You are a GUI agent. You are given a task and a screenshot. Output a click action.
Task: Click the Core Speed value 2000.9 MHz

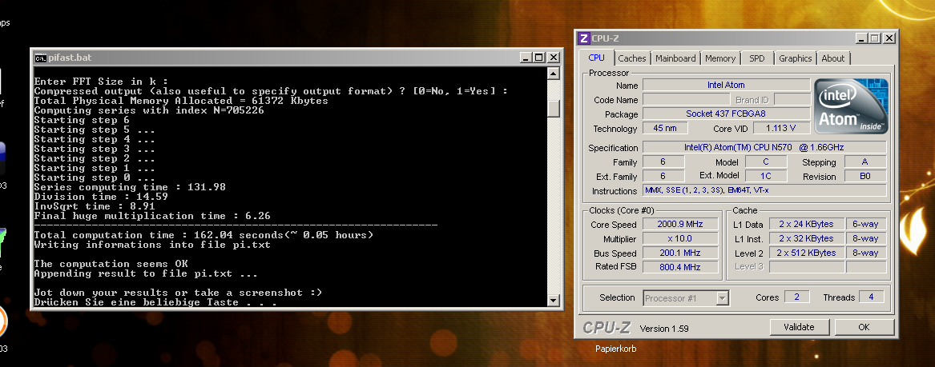[x=680, y=224]
